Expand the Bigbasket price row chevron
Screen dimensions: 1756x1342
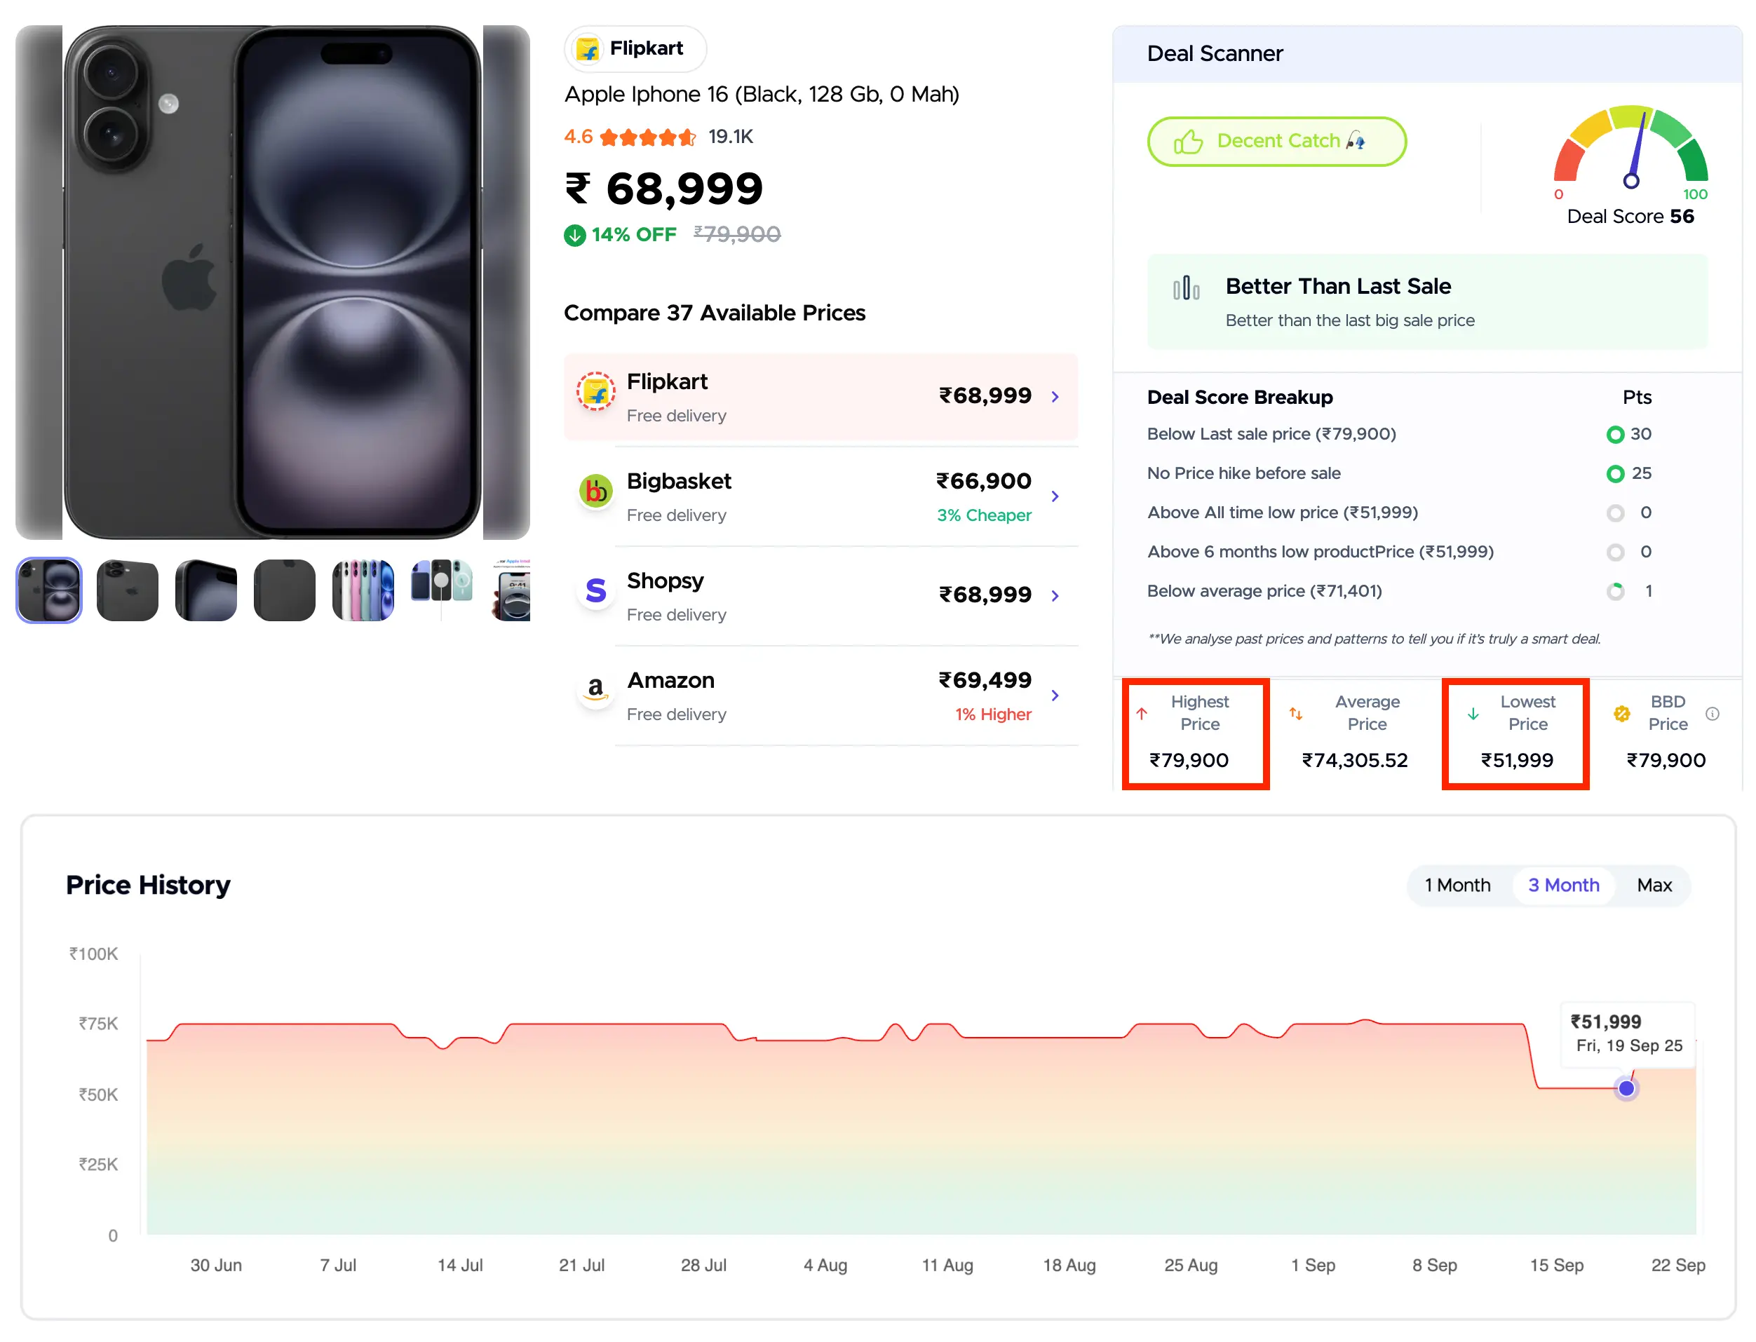[1056, 496]
